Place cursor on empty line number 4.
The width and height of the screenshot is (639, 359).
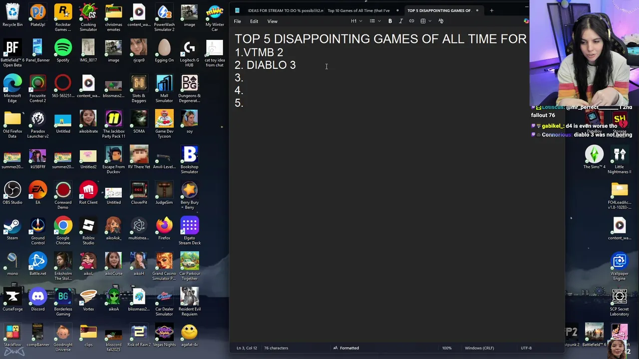click(x=239, y=91)
